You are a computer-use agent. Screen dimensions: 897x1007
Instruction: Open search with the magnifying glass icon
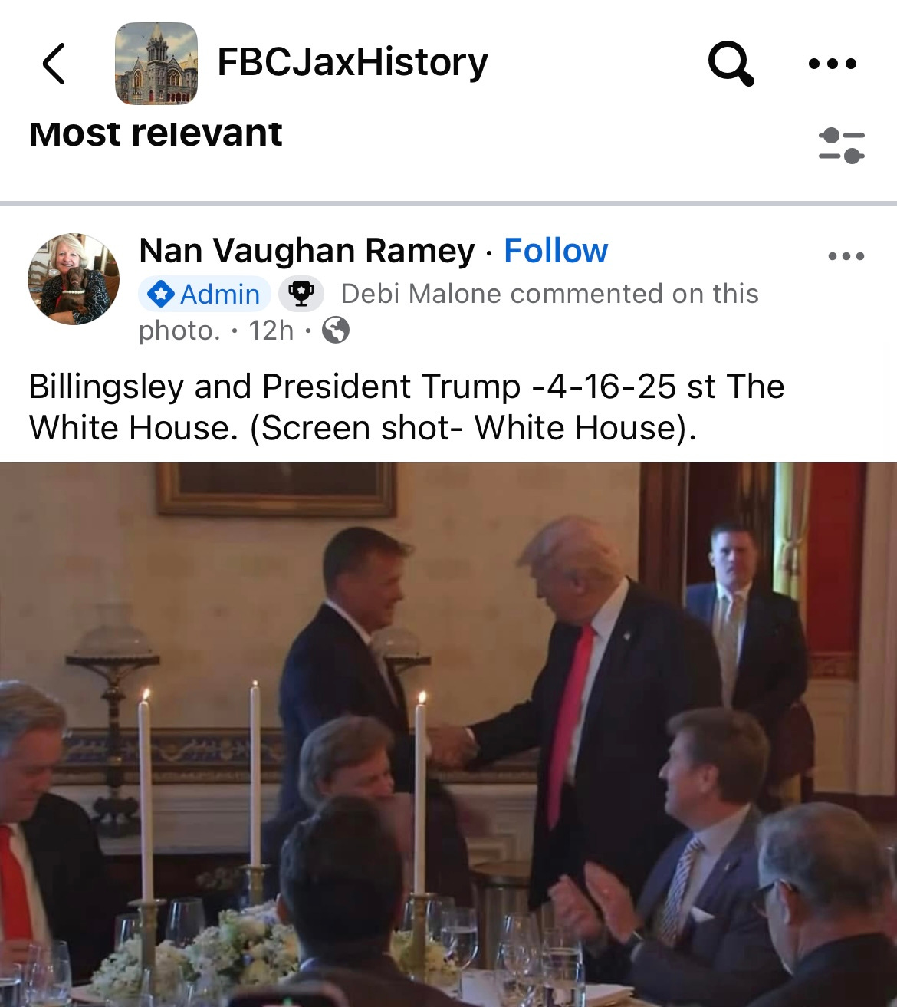coord(731,64)
